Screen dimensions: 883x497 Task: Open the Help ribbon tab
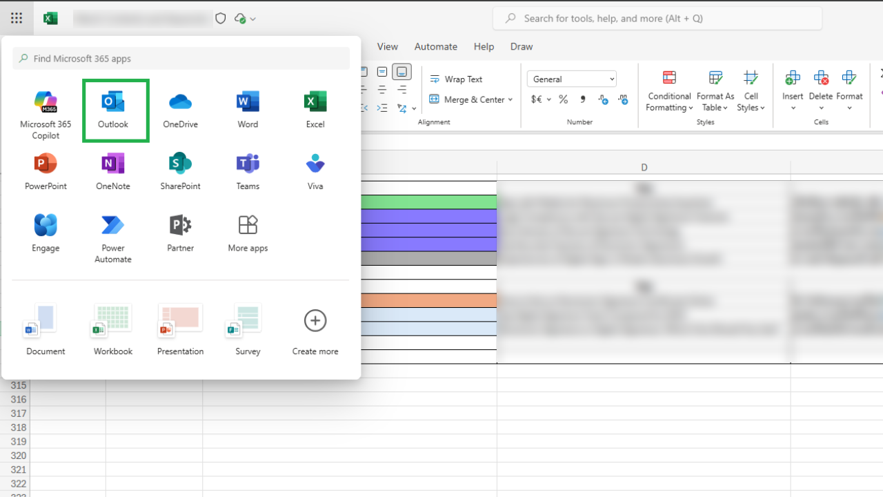[x=484, y=46]
